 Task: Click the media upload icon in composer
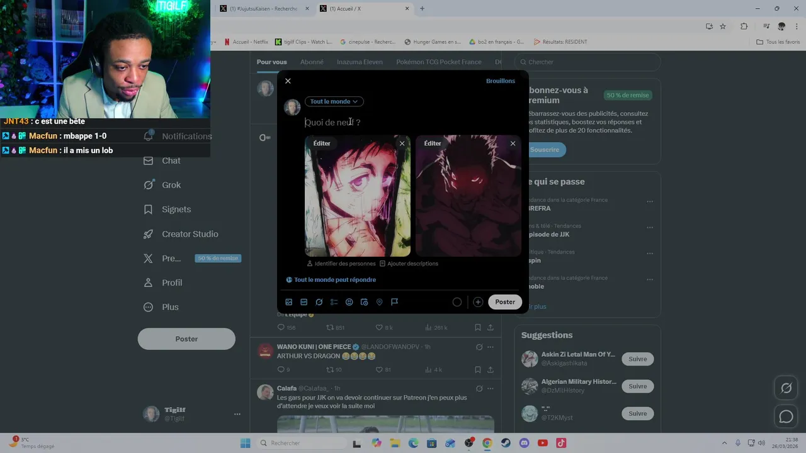[289, 302]
